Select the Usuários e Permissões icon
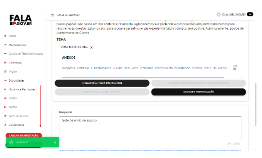Image resolution: width=262 pixels, height=158 pixels. pyautogui.click(x=5, y=89)
